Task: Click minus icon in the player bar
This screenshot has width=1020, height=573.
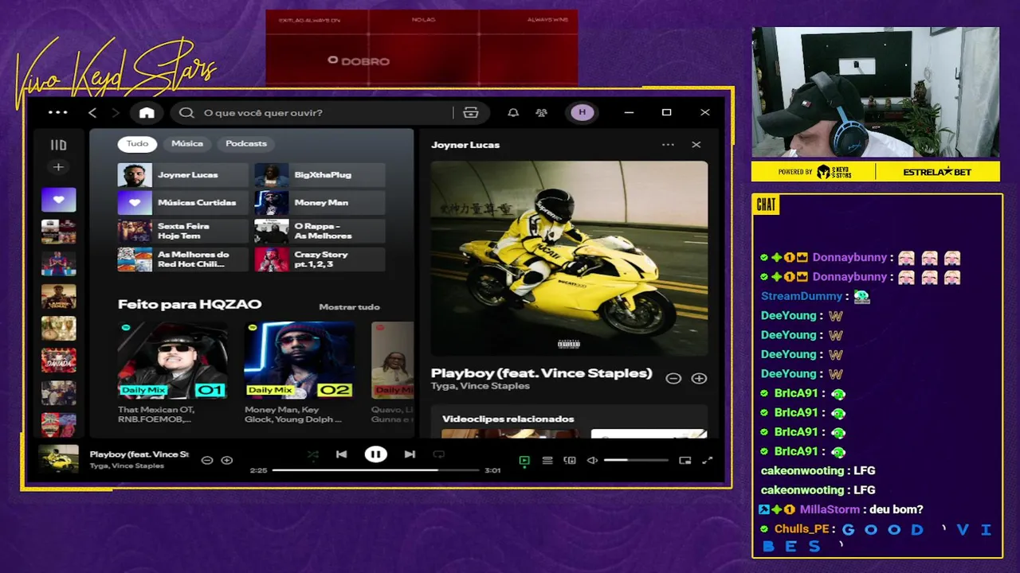Action: coord(207,460)
